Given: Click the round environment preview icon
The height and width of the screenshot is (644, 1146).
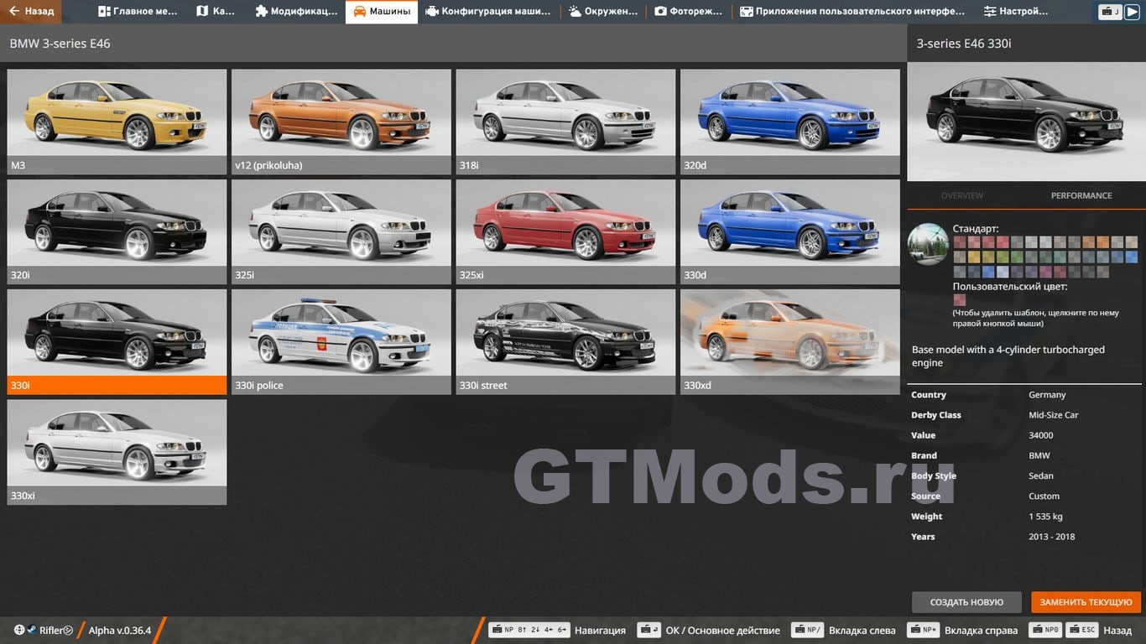Looking at the screenshot, I should [x=928, y=244].
